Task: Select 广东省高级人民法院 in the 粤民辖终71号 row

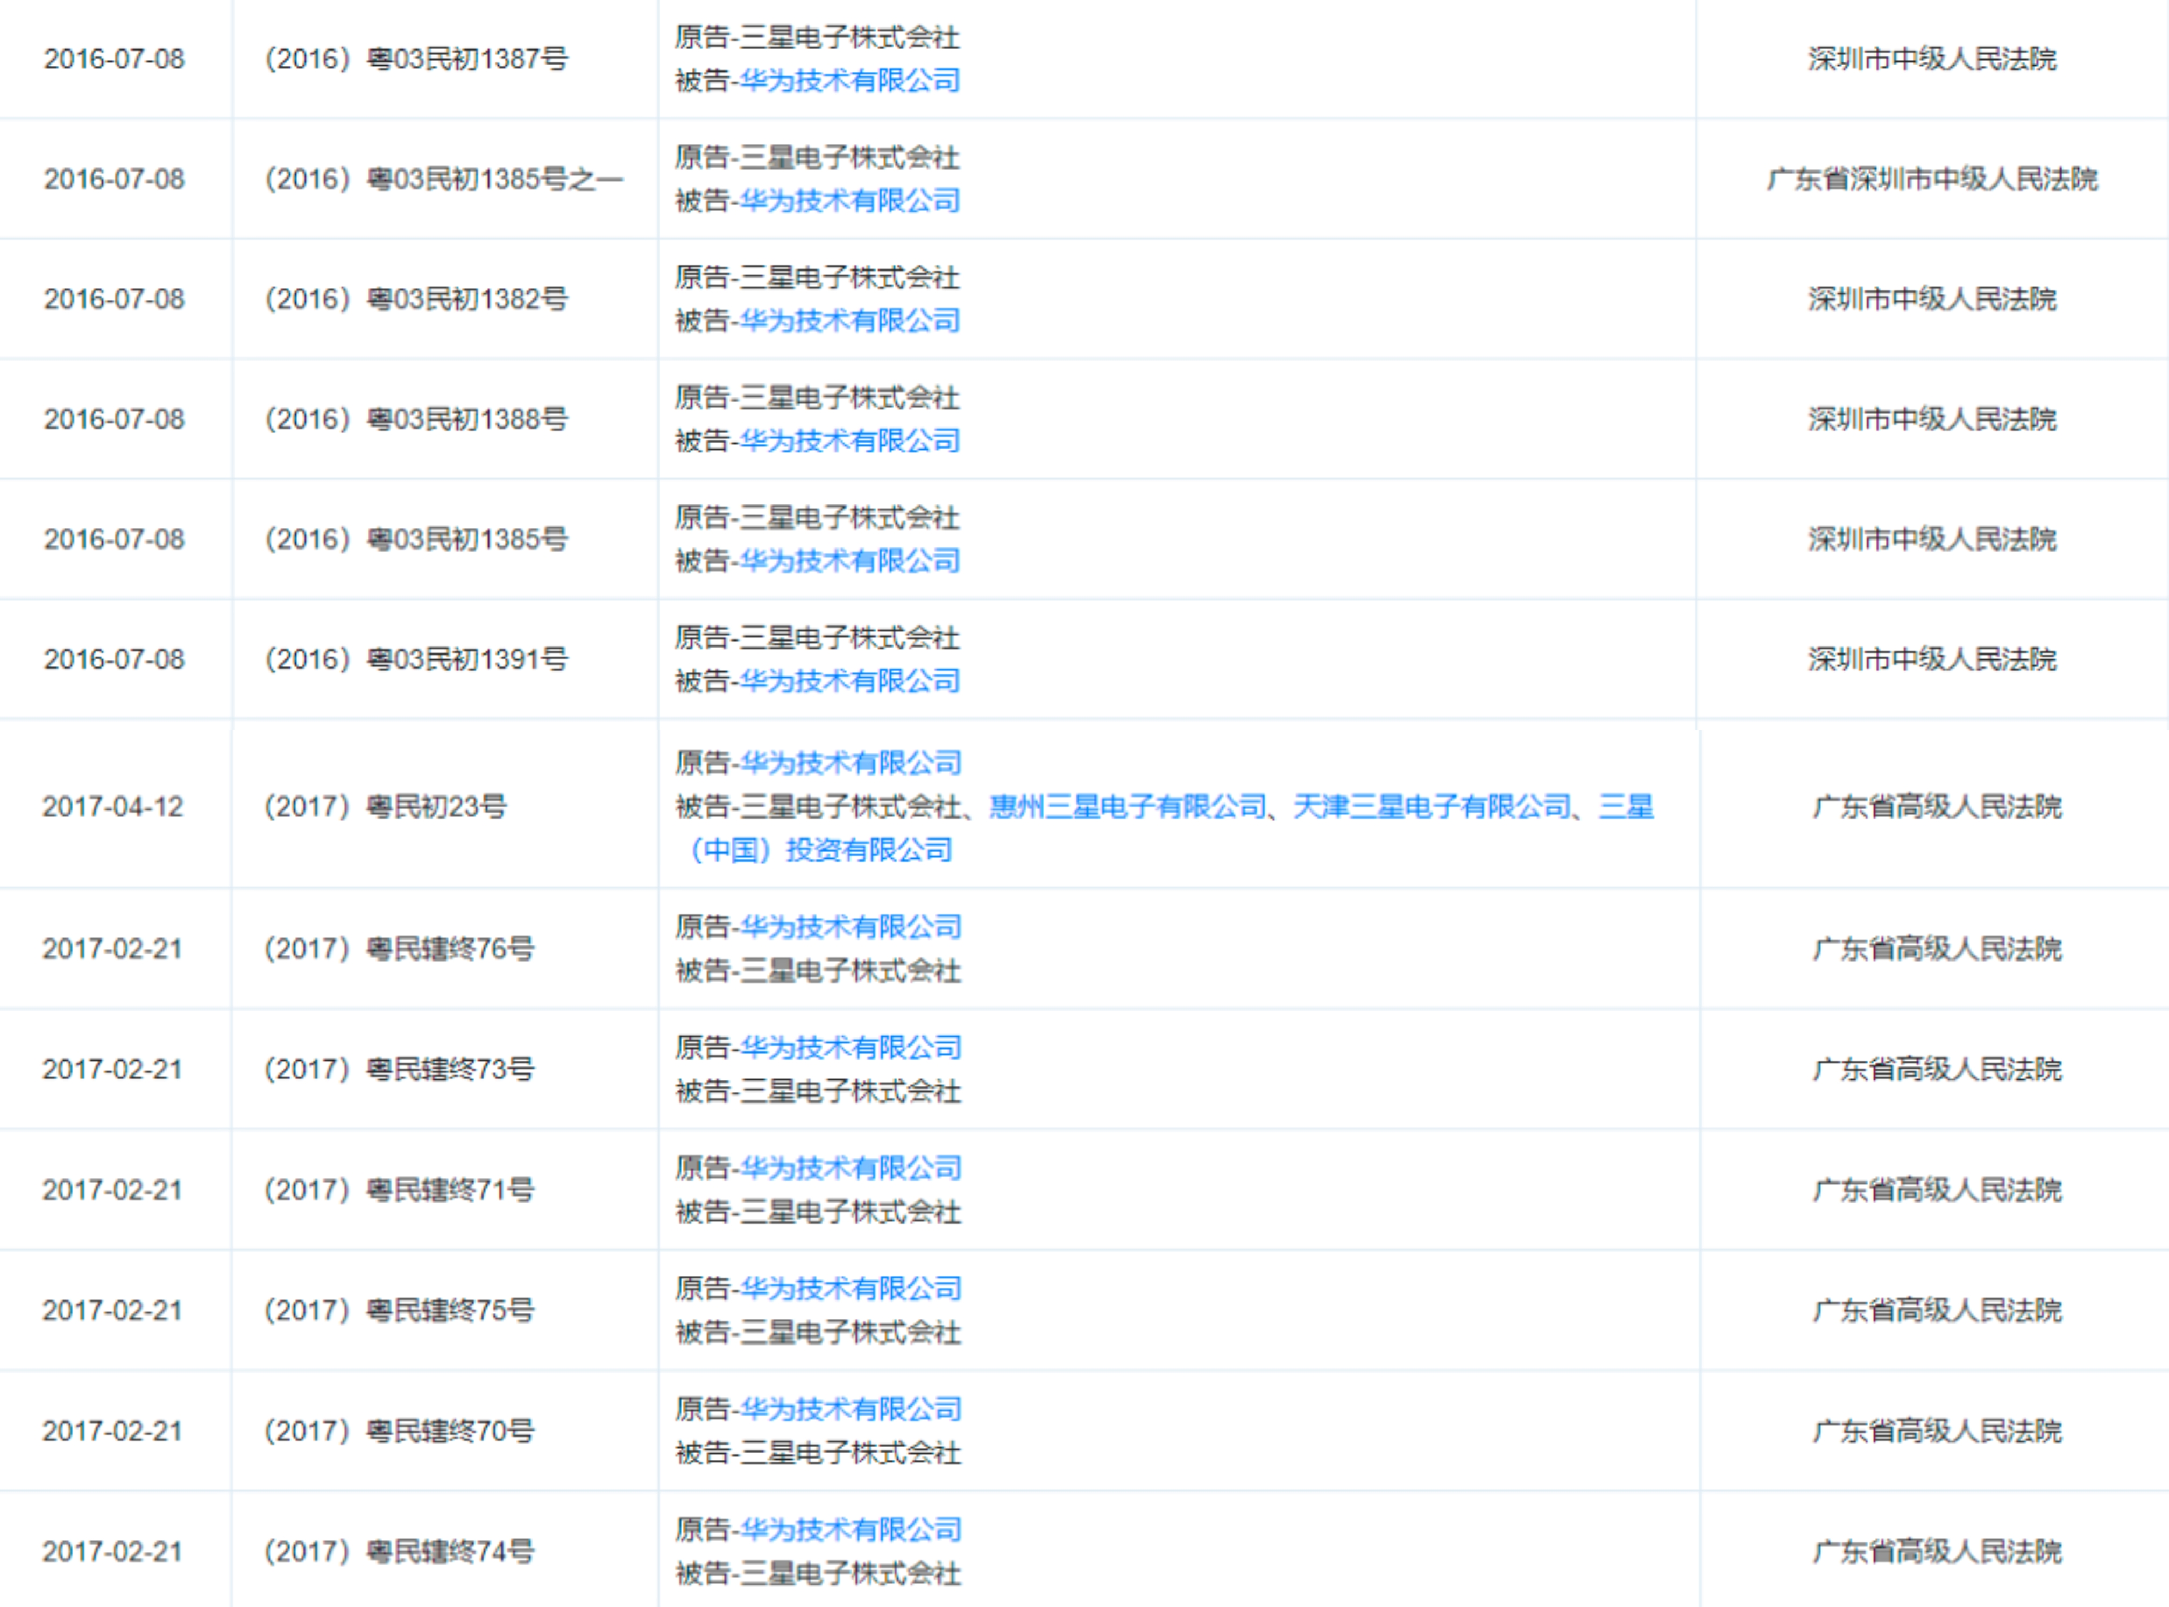Action: (x=1937, y=1191)
